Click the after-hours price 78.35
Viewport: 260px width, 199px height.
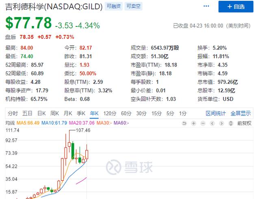26,37
